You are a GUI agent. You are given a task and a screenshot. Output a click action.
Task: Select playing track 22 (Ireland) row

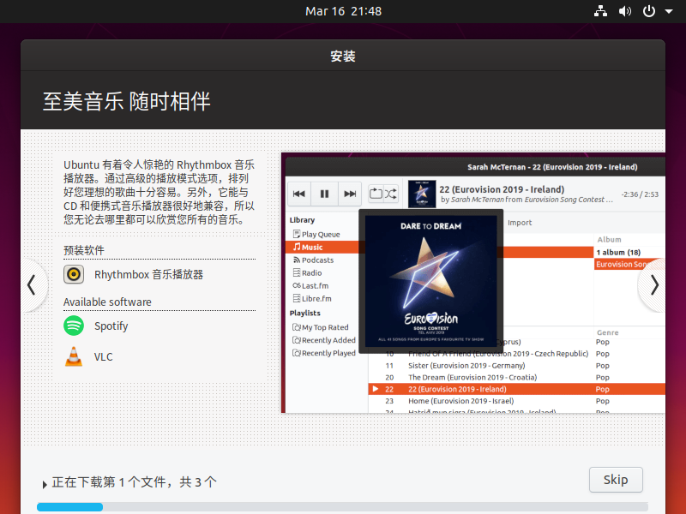click(x=516, y=389)
